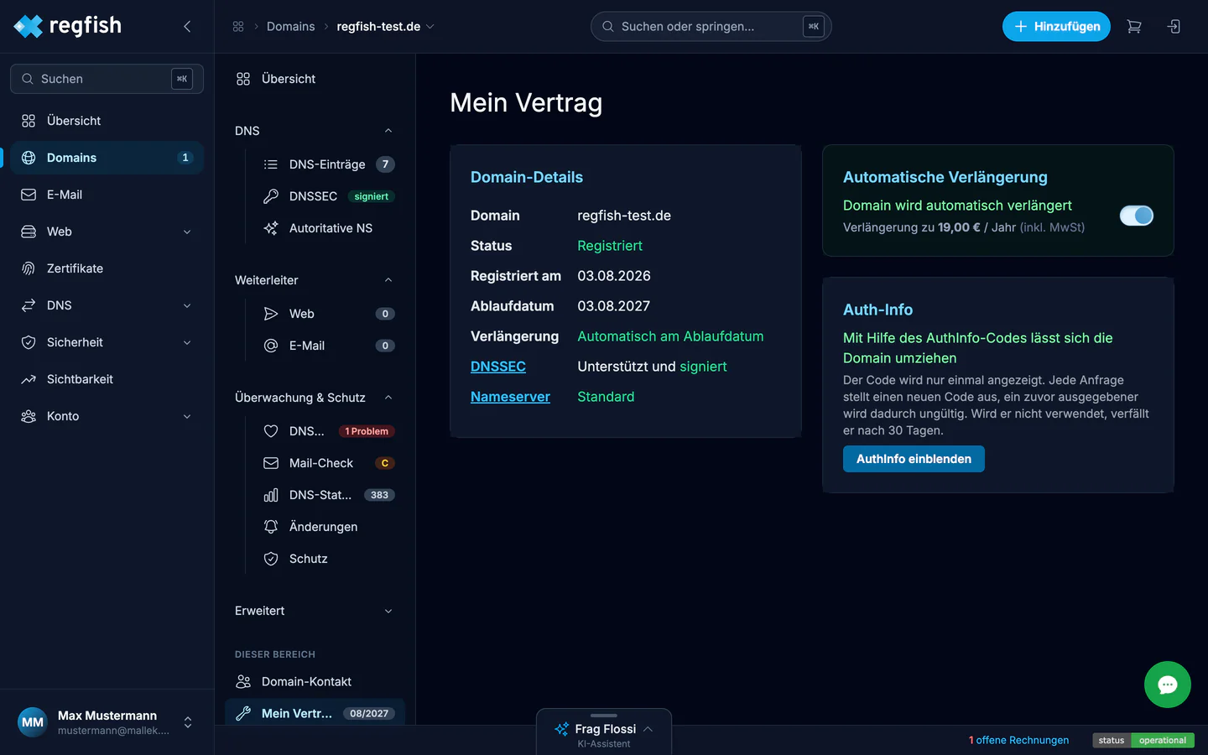Click the DNS monitoring heart icon

271,431
